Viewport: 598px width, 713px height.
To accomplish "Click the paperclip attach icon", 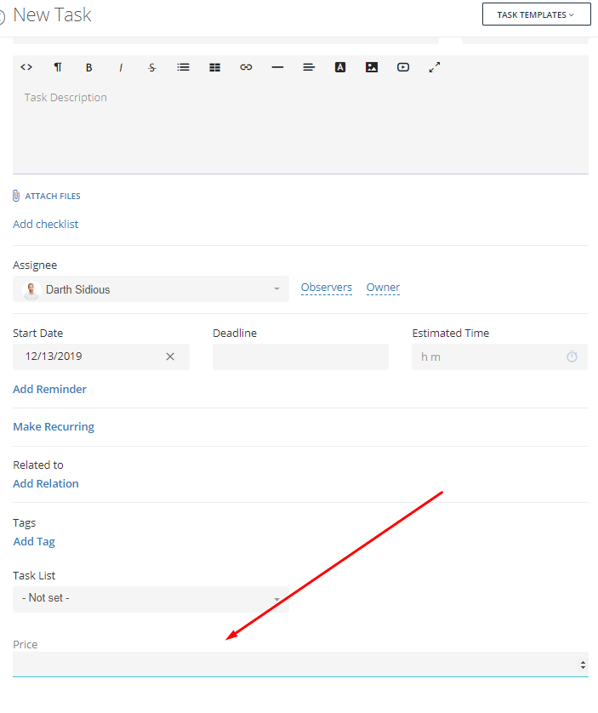I will pos(16,196).
